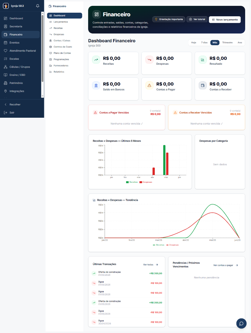
Task: Click the Novo lançamento button
Action: pos(225,20)
